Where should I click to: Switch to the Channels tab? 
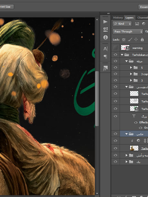[143, 18]
